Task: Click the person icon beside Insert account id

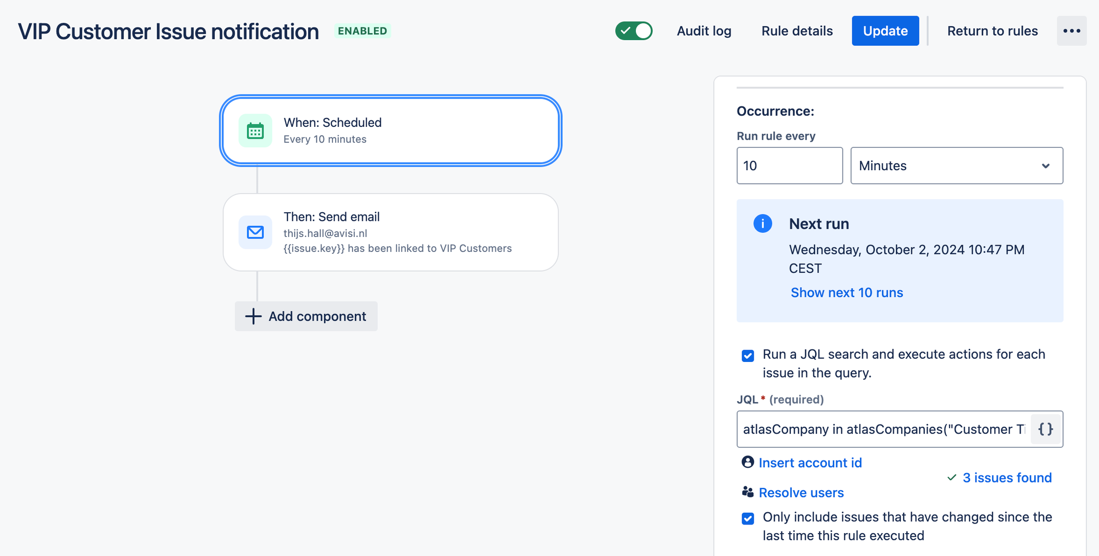Action: [x=747, y=462]
